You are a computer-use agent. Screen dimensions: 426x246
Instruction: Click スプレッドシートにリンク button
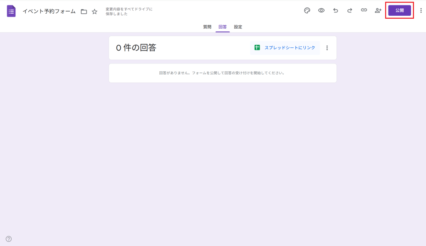[285, 48]
